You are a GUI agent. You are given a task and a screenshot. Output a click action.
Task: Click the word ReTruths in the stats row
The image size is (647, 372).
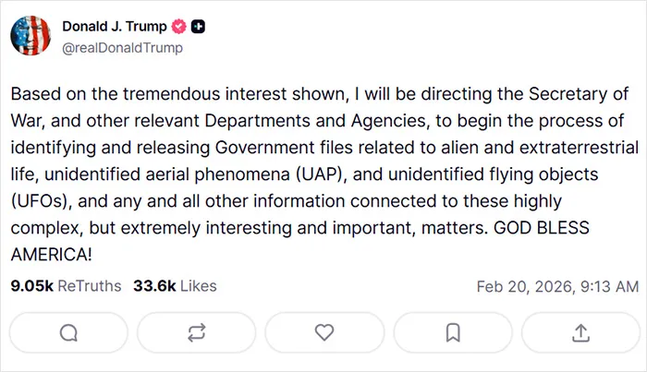click(90, 286)
